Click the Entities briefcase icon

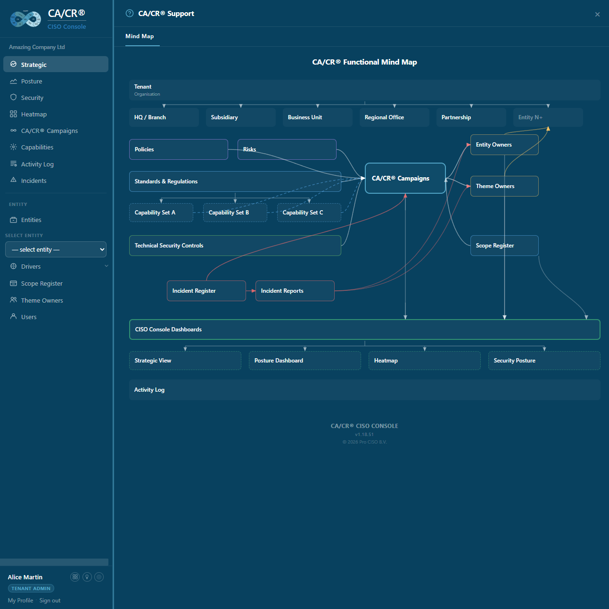click(13, 220)
